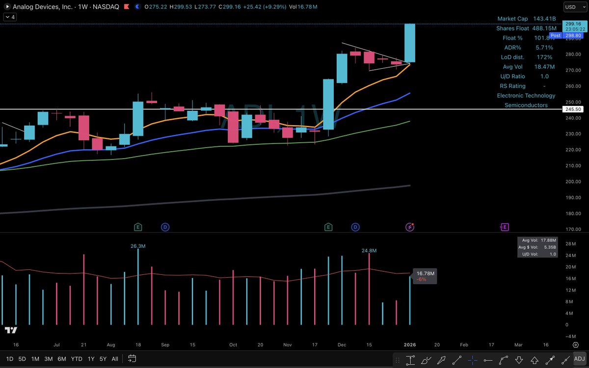This screenshot has width=589, height=368.
Task: Click the Market Cap 143.41B row
Action: [526, 19]
